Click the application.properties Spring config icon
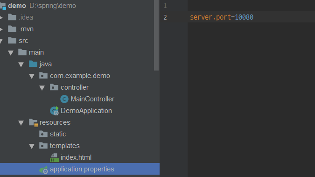This screenshot has width=315, height=177. click(43, 170)
